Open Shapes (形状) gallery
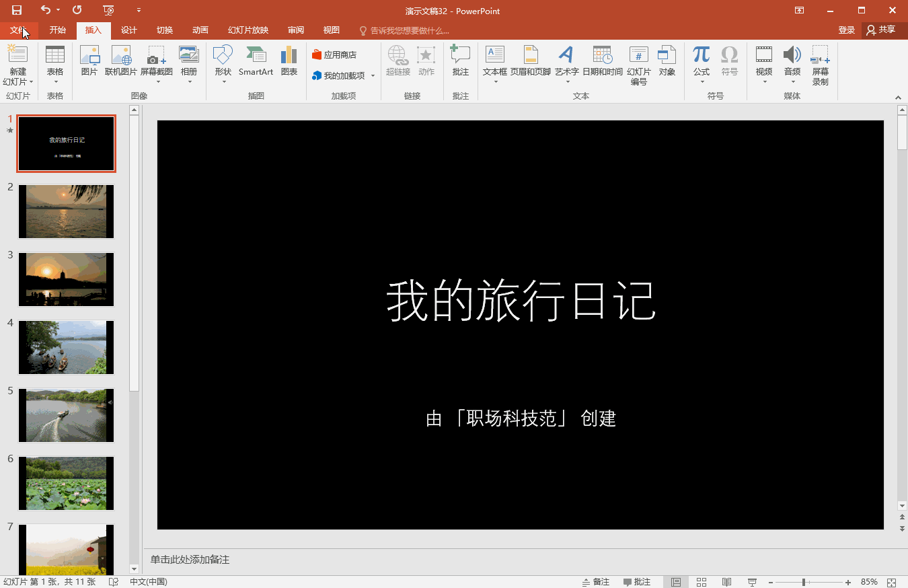This screenshot has width=908, height=588. (223, 65)
